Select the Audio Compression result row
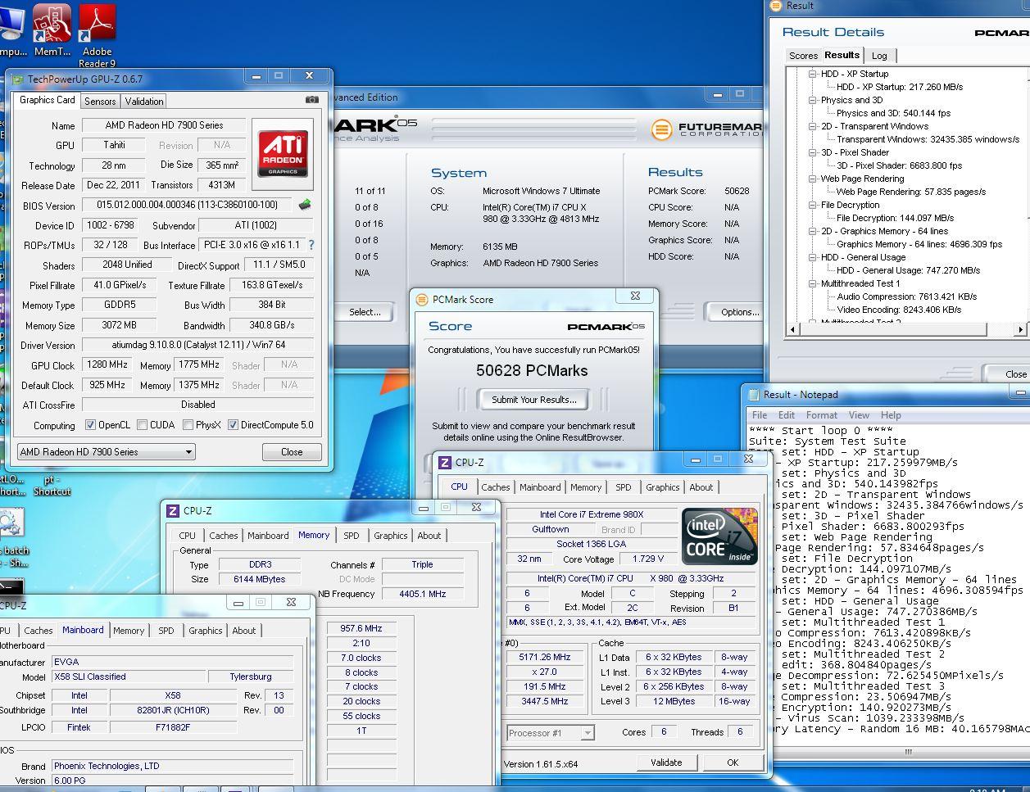Image resolution: width=1030 pixels, height=792 pixels. point(906,296)
